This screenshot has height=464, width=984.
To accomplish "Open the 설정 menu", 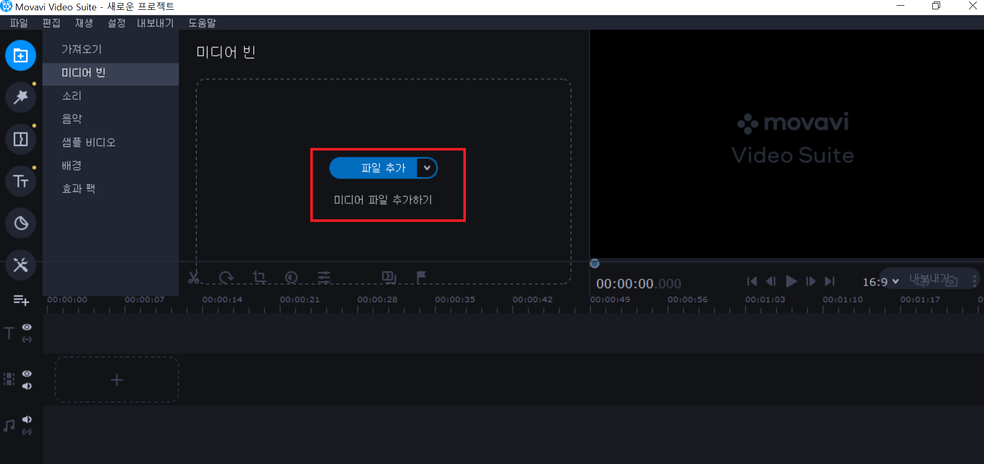I will [x=116, y=23].
